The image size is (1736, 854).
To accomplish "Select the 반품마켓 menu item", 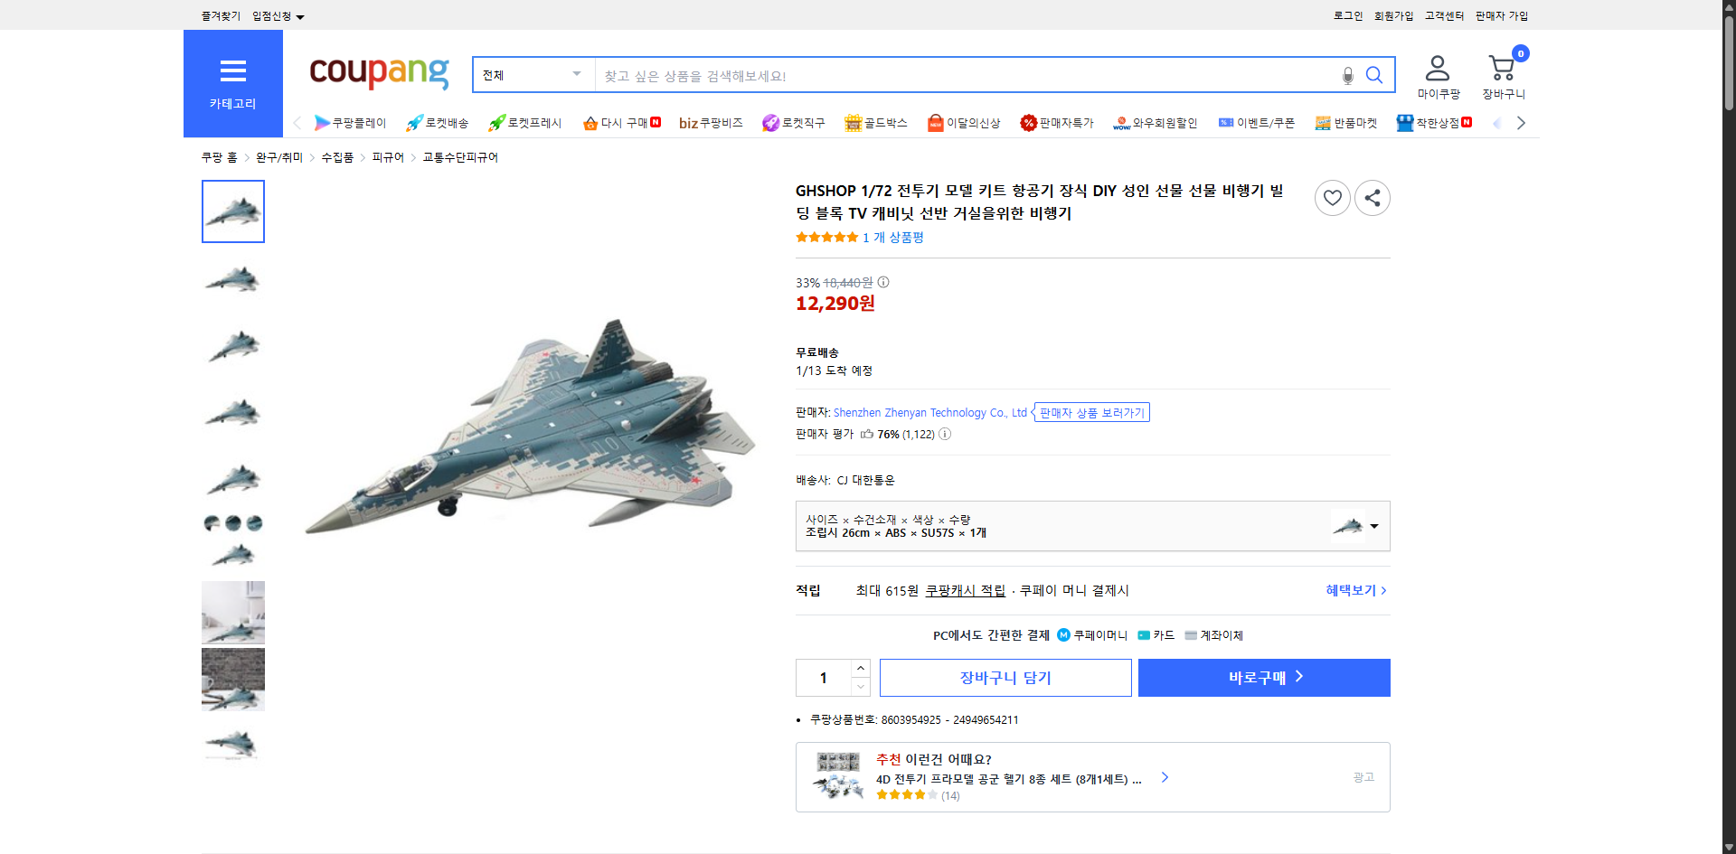I will pos(1346,123).
